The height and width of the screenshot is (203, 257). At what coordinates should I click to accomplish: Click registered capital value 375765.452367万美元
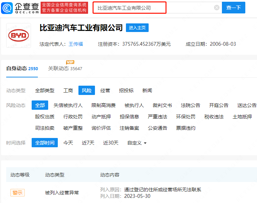pyautogui.click(x=146, y=44)
